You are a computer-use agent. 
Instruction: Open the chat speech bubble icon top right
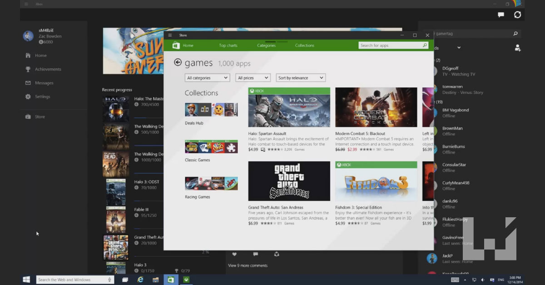tap(500, 15)
